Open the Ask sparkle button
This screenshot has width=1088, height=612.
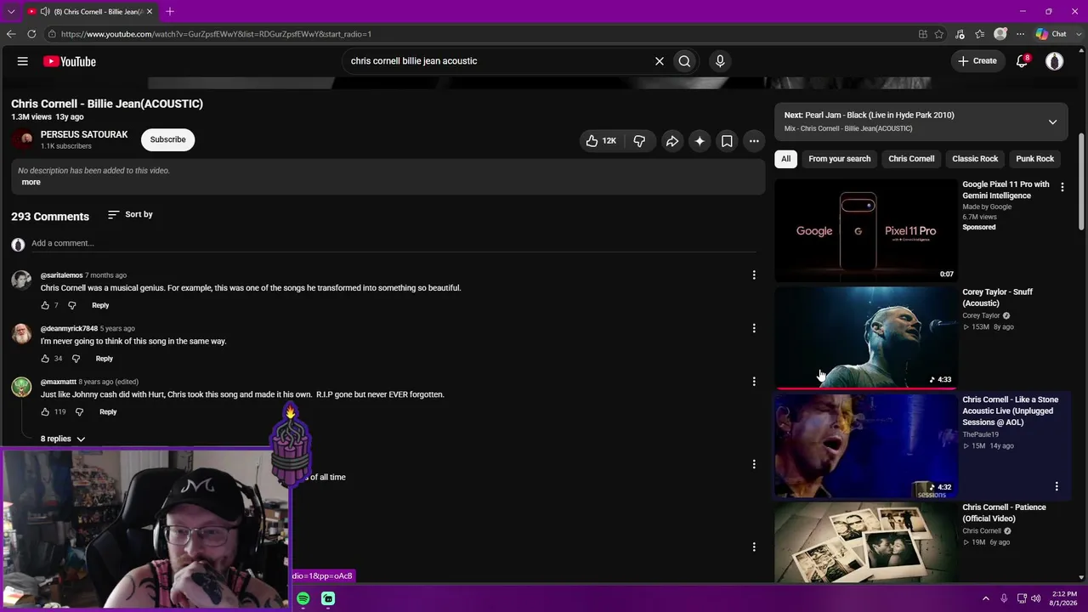pyautogui.click(x=700, y=141)
